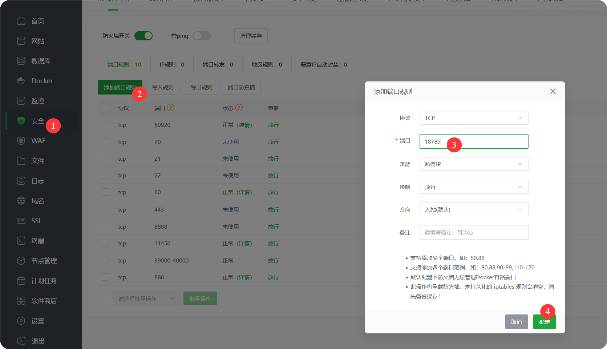Check the row checkbox for port 22
The image size is (607, 349).
105,175
